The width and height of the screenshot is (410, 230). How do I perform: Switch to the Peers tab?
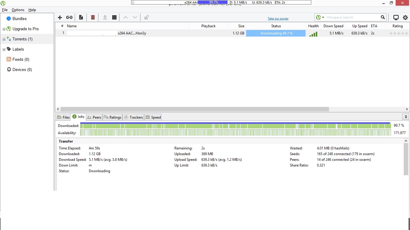point(94,117)
